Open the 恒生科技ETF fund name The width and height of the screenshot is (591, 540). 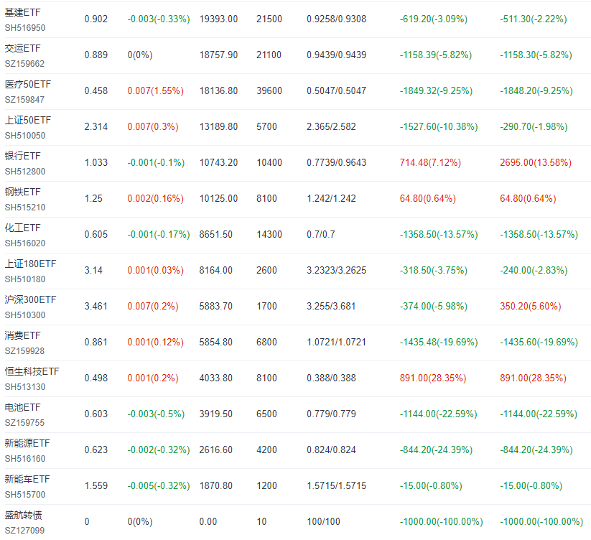(x=32, y=371)
